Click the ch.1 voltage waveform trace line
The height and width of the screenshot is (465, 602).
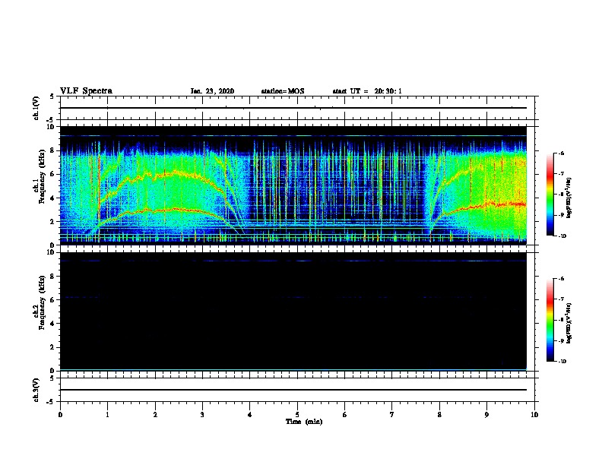293,108
